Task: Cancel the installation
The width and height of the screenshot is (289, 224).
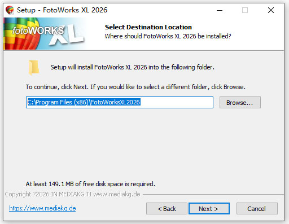Action: tap(257, 209)
